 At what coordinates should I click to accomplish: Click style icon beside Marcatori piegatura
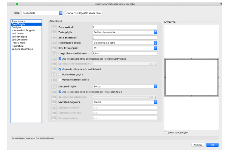54,102
